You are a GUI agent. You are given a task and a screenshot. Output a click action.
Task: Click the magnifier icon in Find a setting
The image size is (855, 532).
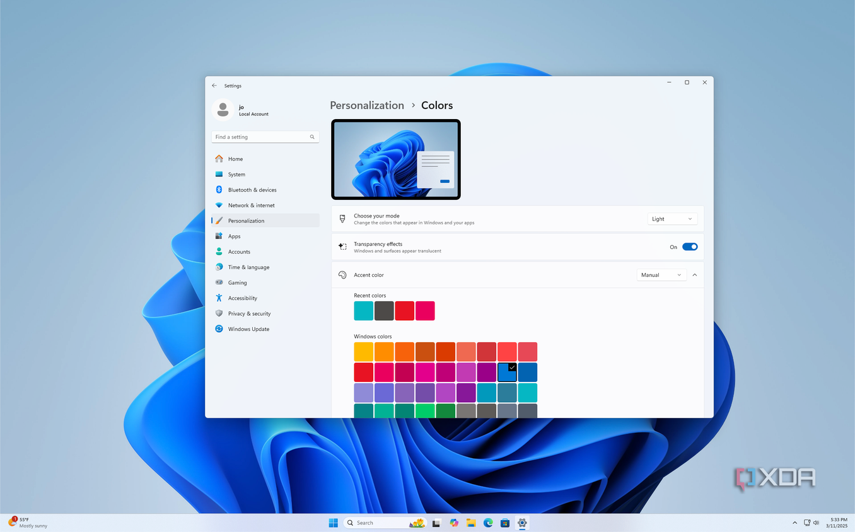pyautogui.click(x=312, y=137)
